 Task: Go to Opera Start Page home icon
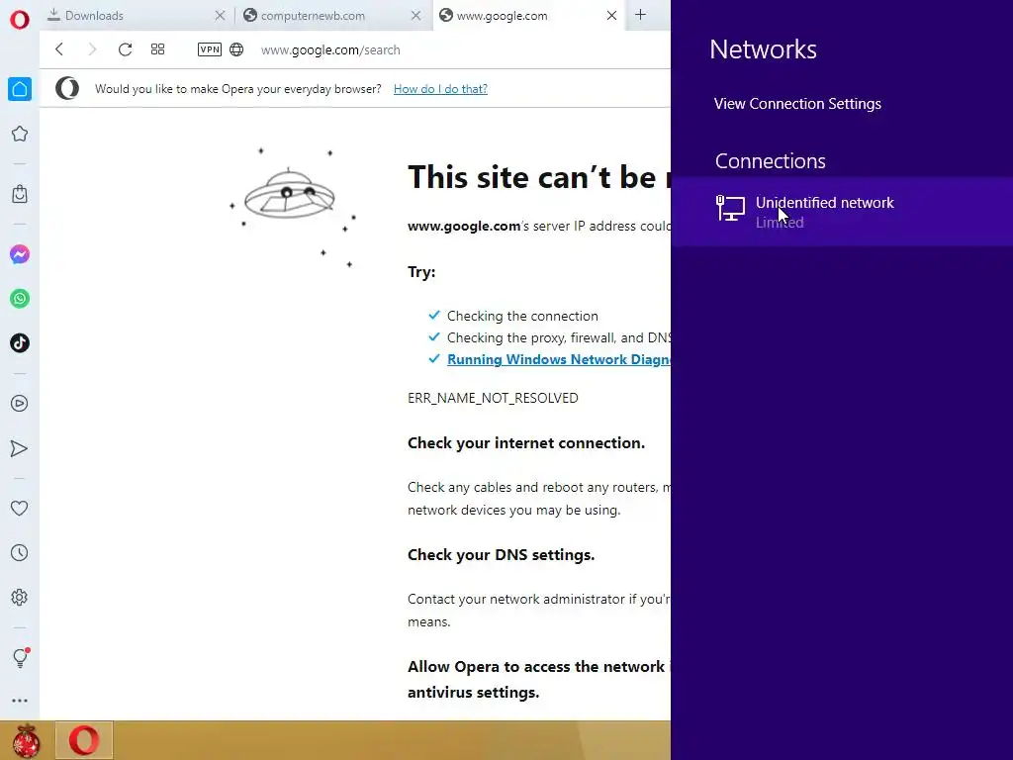20,88
